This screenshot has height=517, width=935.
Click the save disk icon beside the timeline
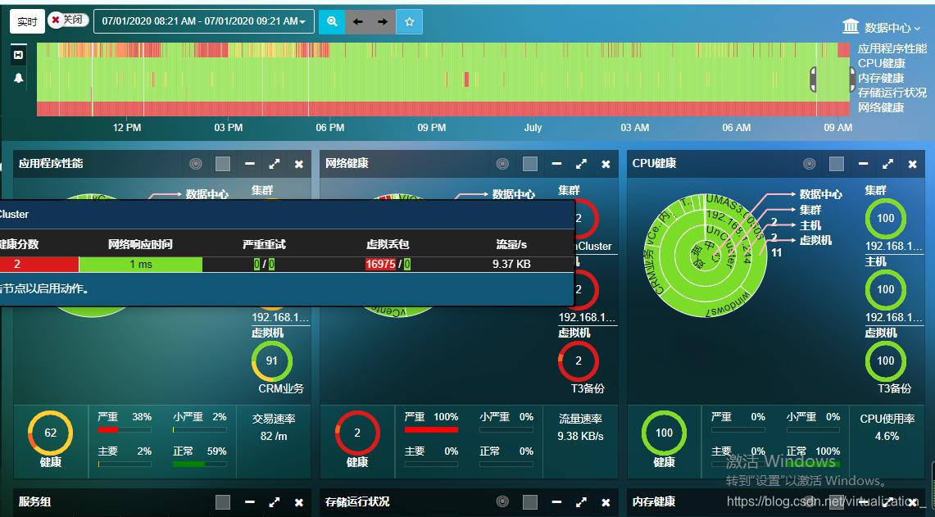(19, 55)
